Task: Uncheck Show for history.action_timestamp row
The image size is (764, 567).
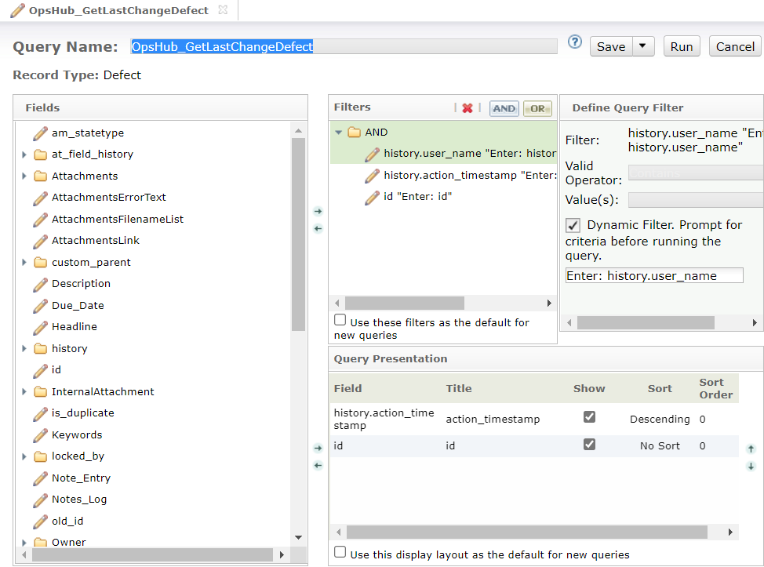Action: (589, 417)
